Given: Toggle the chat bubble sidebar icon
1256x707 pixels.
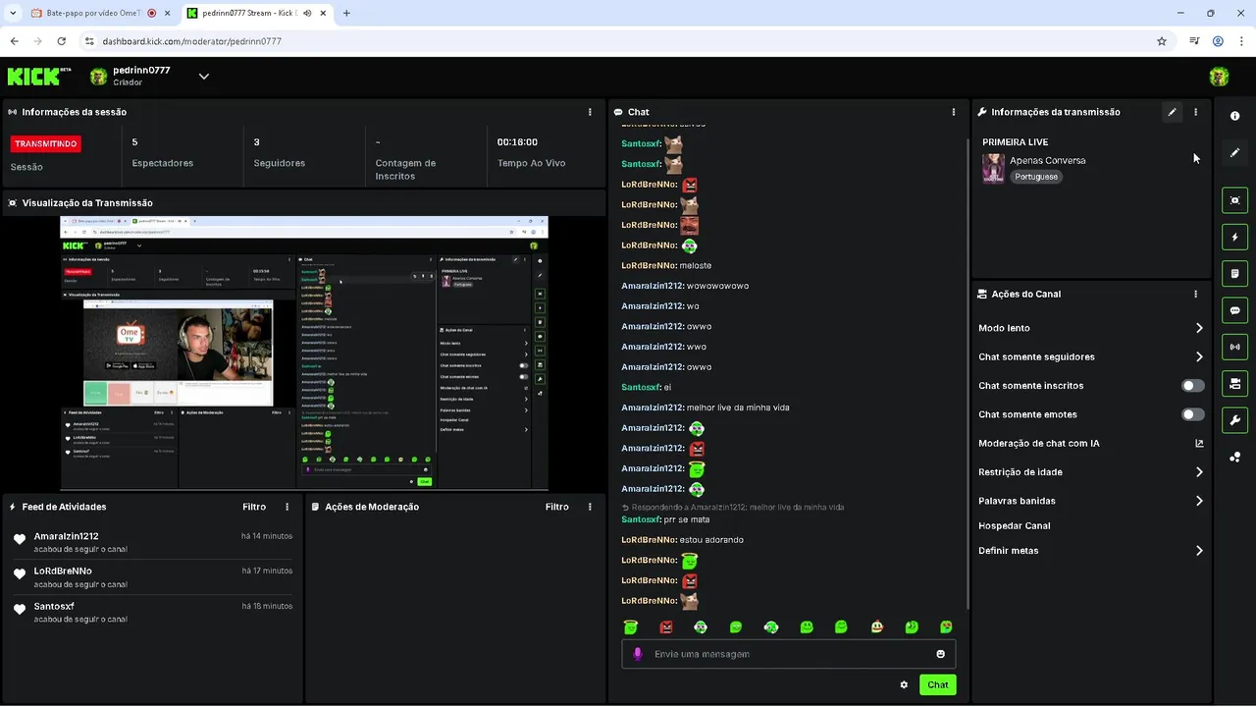Looking at the screenshot, I should [x=1234, y=310].
